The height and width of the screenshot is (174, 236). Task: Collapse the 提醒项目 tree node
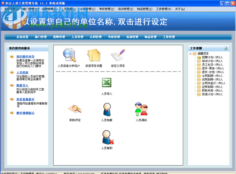coord(190,53)
